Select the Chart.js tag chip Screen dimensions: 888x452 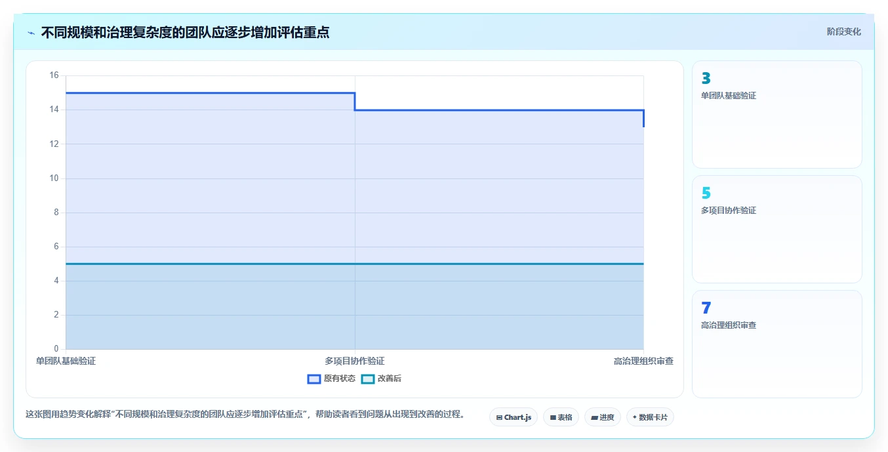pyautogui.click(x=514, y=417)
